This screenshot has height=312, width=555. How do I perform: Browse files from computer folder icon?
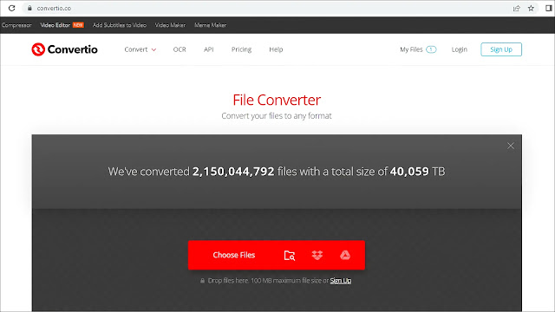[x=290, y=256]
